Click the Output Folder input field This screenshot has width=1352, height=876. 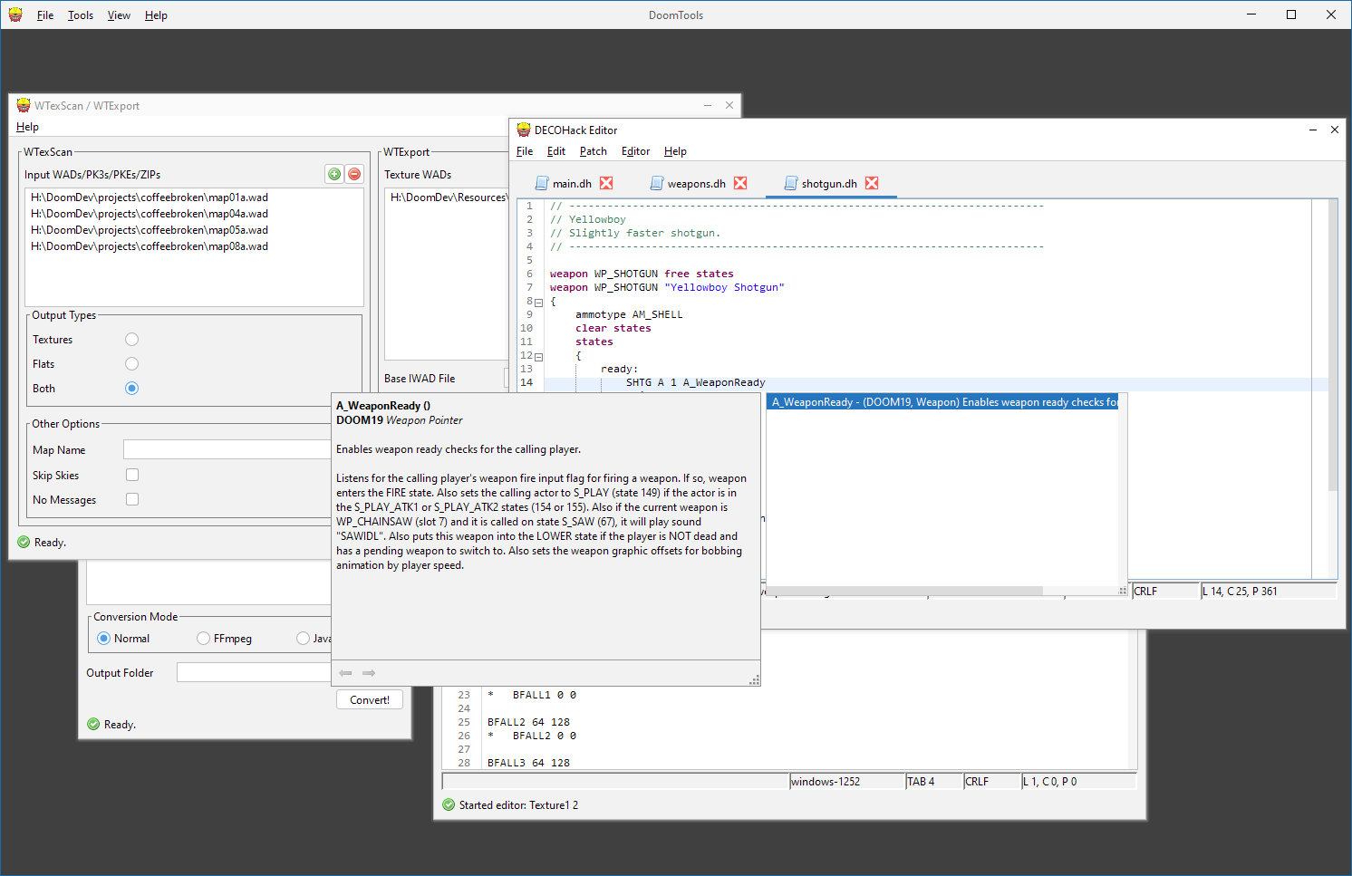click(x=255, y=672)
